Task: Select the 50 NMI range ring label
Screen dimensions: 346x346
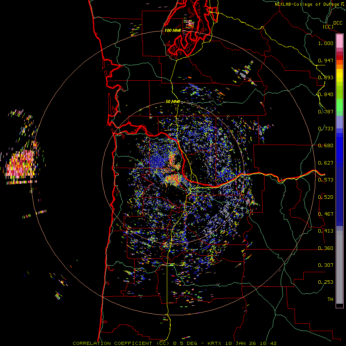Action: [173, 102]
